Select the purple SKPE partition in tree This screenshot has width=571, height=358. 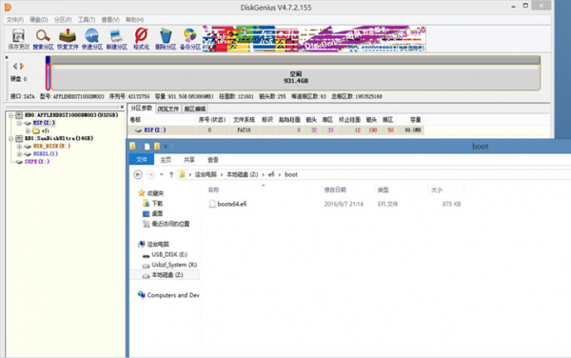(37, 161)
